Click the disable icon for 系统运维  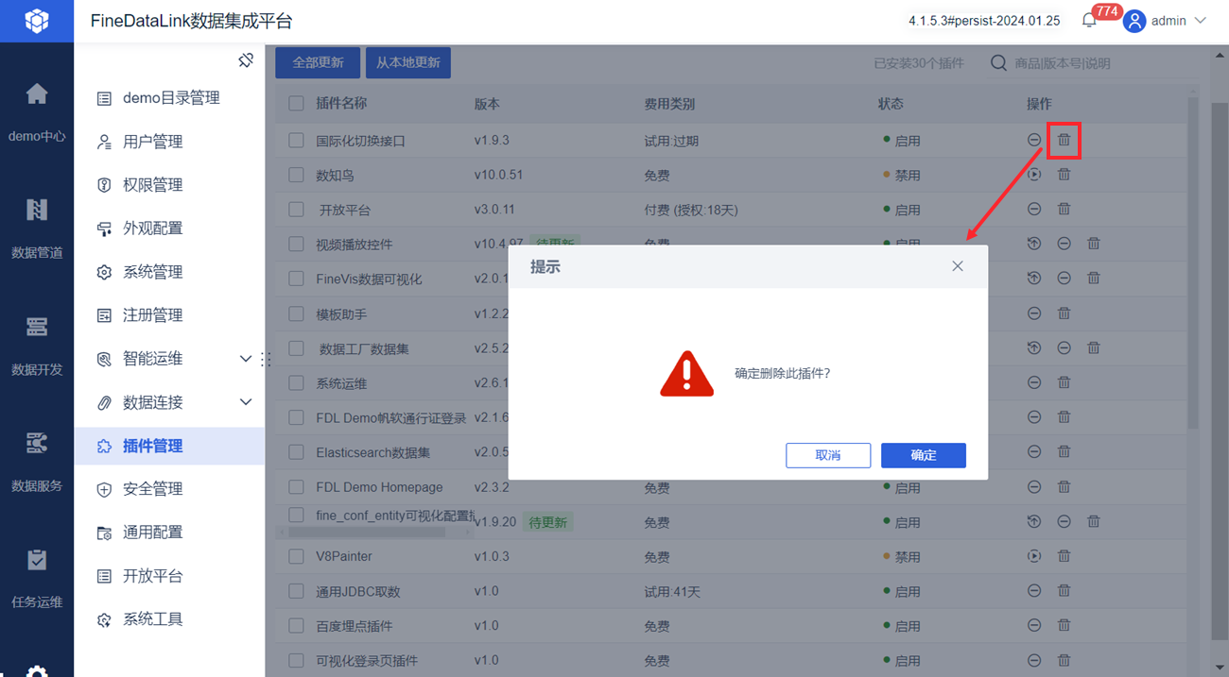click(x=1034, y=382)
